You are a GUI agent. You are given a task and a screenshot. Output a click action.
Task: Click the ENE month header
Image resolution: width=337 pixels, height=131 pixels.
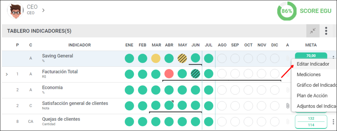129,45
